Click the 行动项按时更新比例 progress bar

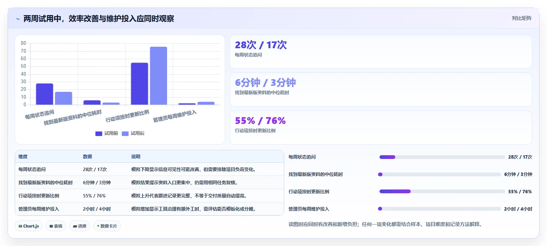(x=442, y=191)
